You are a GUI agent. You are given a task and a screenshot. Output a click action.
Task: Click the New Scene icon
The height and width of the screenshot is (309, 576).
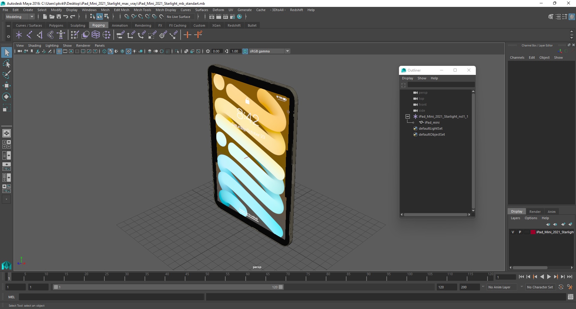(45, 17)
